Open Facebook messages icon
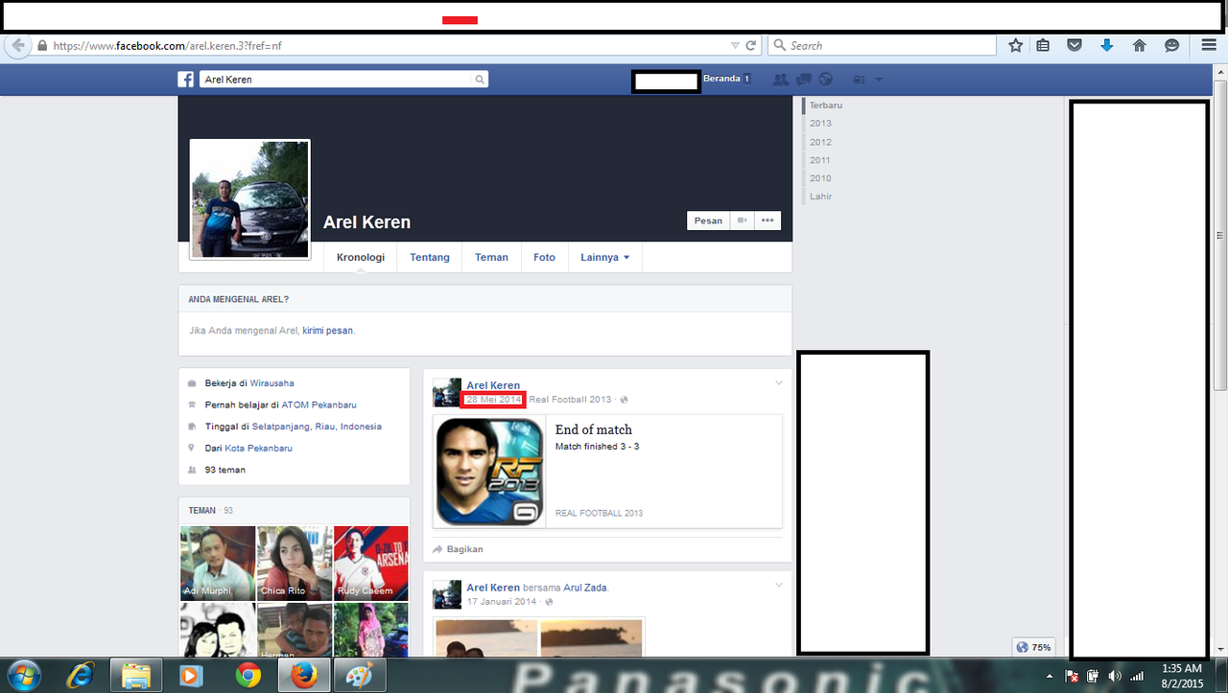Screen dimensions: 1228x693 [803, 80]
